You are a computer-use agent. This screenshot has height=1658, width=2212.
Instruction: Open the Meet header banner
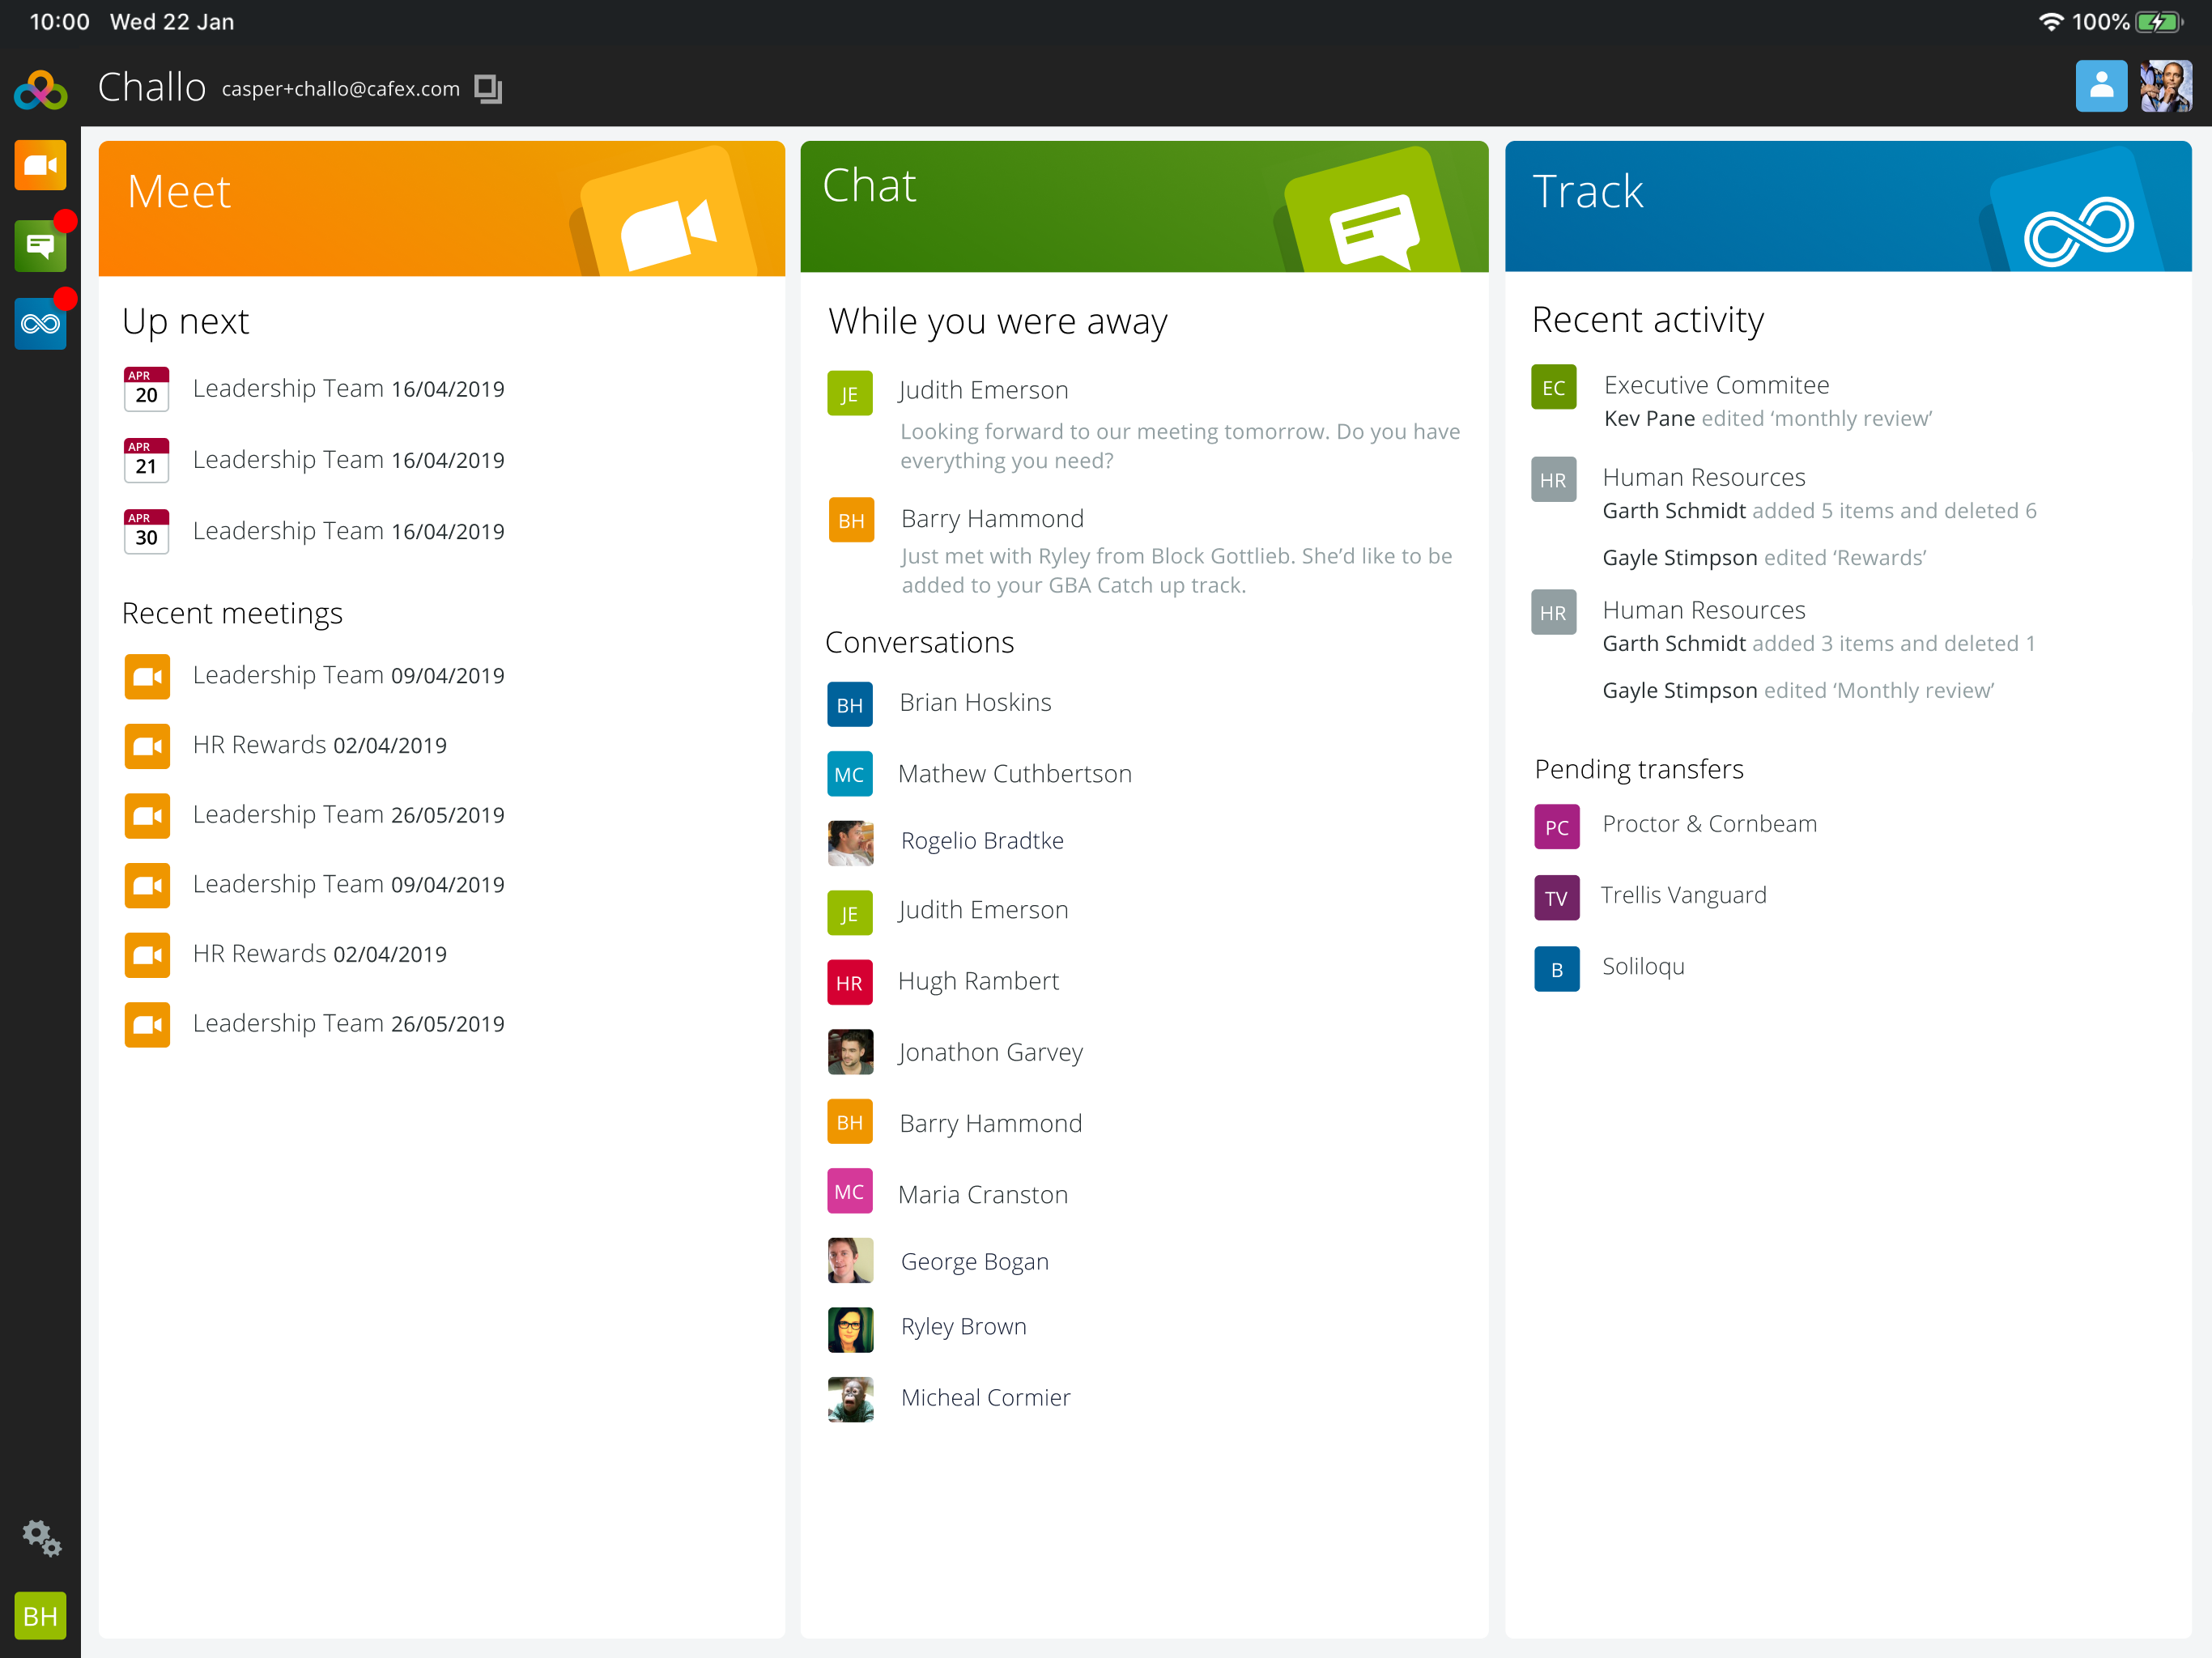click(x=441, y=208)
